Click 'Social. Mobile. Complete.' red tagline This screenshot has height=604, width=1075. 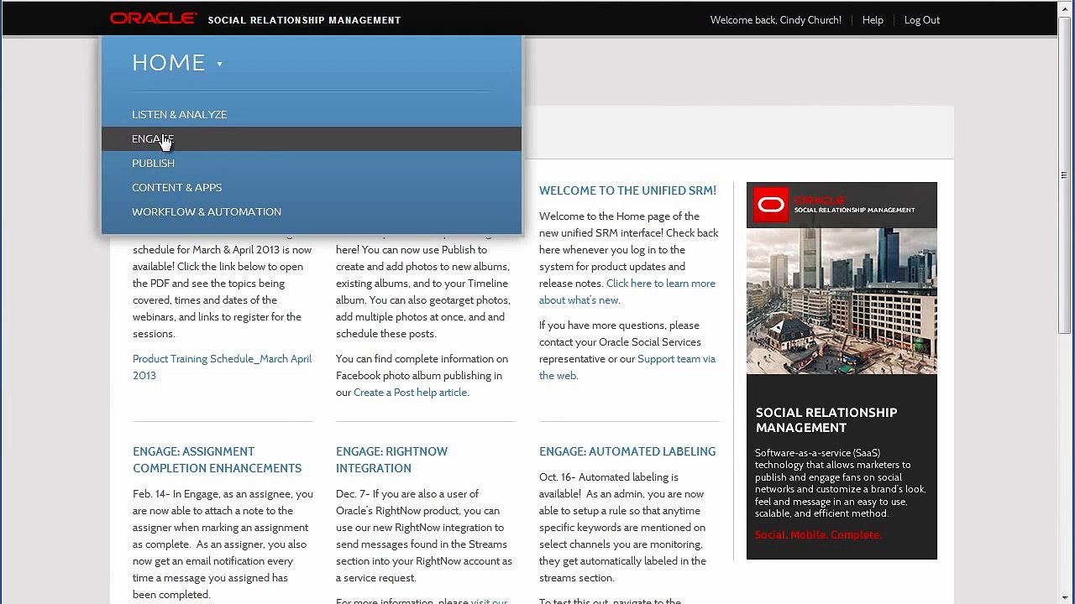[x=818, y=534]
